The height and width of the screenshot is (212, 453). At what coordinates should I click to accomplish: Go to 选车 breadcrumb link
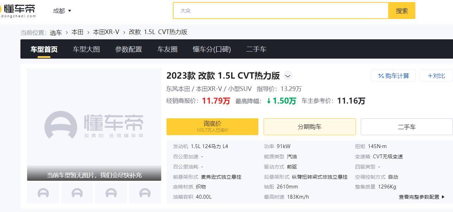tap(56, 33)
